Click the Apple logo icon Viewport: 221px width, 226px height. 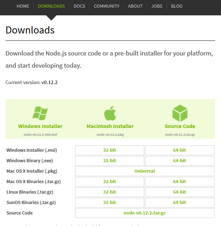tap(110, 113)
